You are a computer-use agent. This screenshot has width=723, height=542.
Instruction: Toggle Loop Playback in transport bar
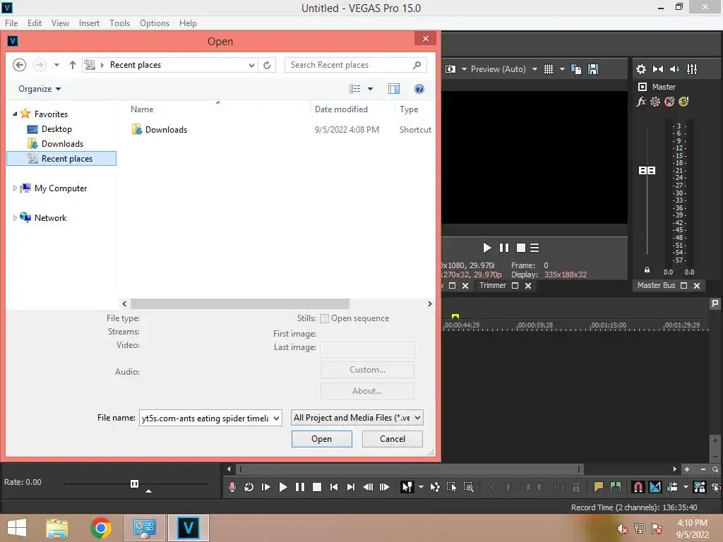pos(249,487)
